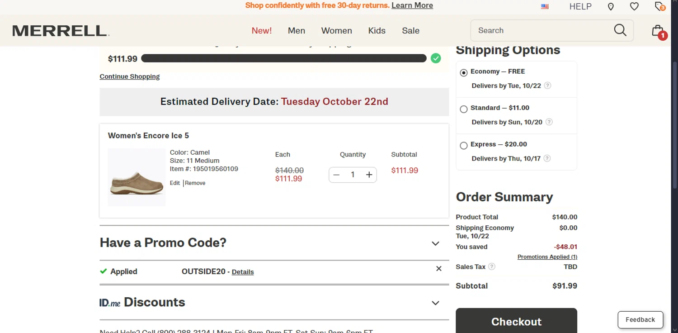Select Express $20.00 shipping option
678x333 pixels.
pos(464,146)
